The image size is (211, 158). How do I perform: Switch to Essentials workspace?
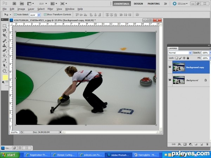122,4
